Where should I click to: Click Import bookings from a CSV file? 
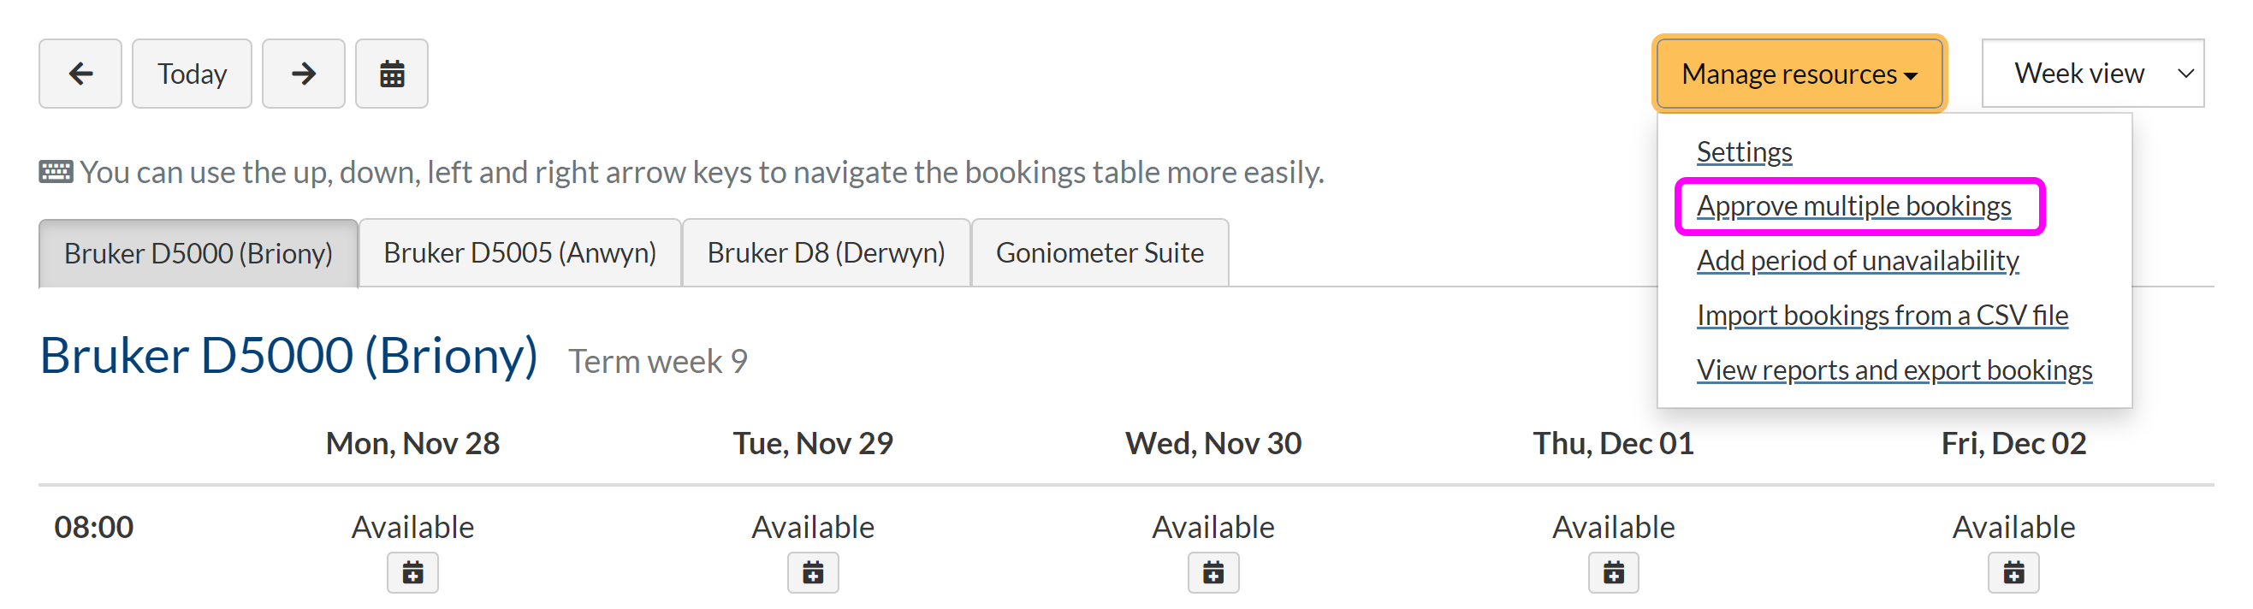pyautogui.click(x=1882, y=316)
